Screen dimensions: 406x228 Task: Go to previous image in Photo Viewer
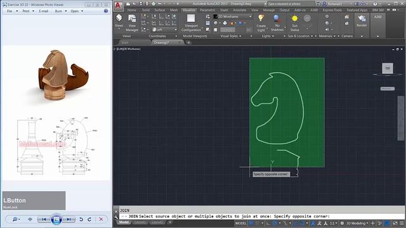[44, 220]
